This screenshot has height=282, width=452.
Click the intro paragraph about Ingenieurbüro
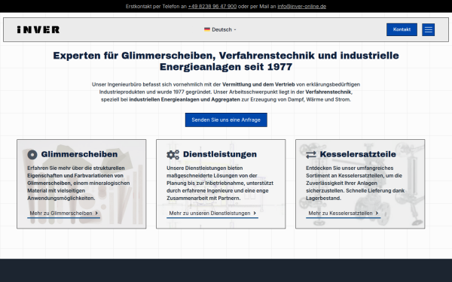pyautogui.click(x=226, y=92)
